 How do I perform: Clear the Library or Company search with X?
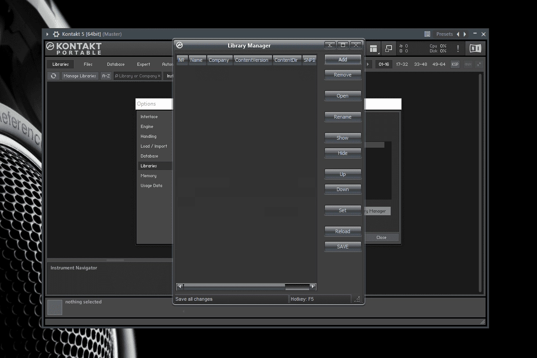[x=159, y=76]
